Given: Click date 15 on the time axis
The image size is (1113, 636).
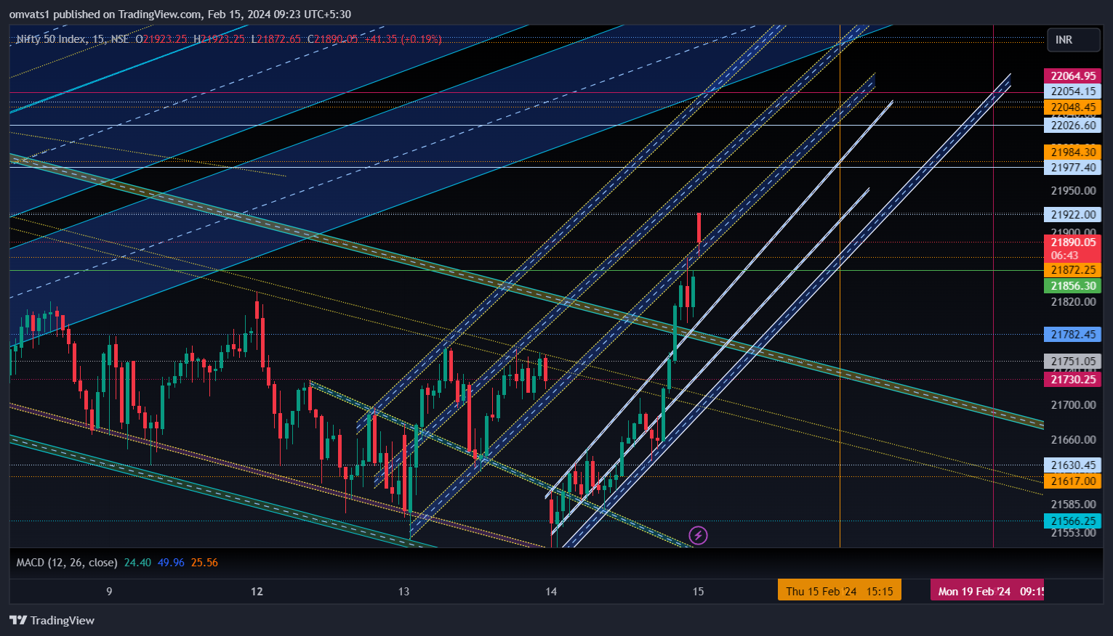Looking at the screenshot, I should (698, 592).
